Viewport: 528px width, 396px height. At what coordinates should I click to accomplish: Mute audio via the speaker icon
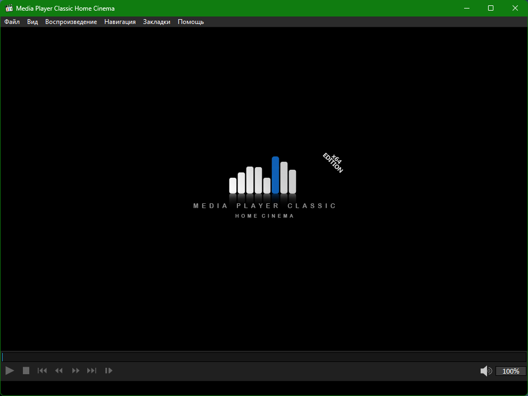[x=486, y=371]
